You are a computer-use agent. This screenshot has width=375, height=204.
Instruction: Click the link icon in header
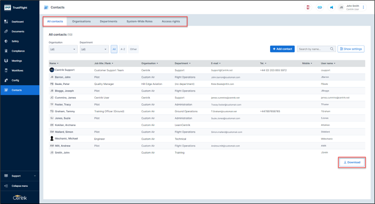click(320, 8)
